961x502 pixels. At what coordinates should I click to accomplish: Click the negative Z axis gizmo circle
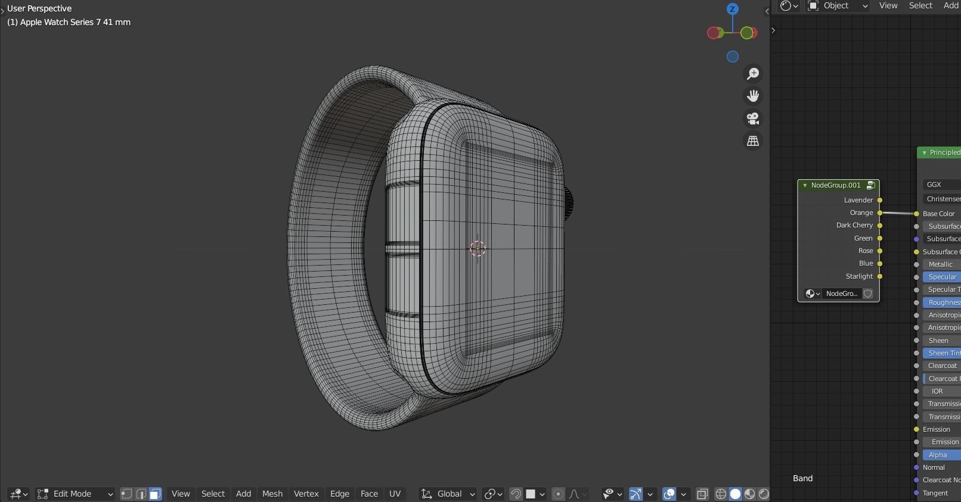click(733, 57)
